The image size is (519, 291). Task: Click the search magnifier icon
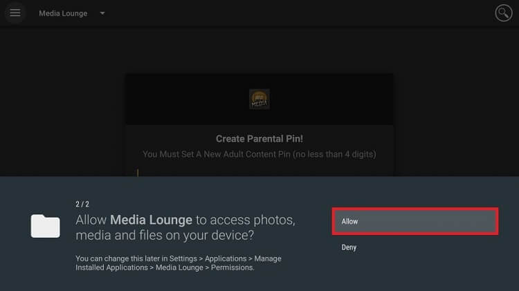coord(504,13)
